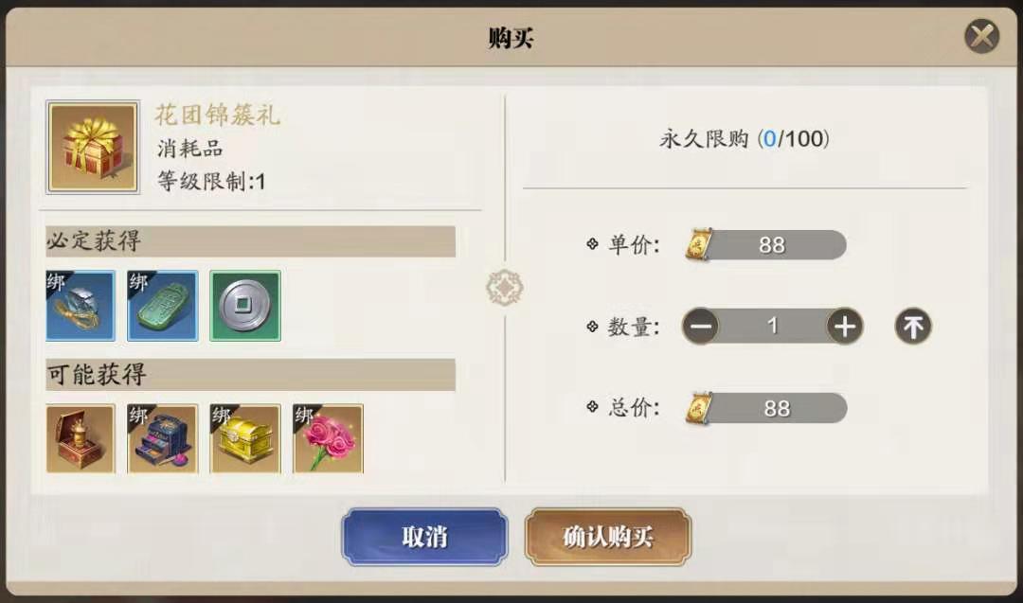The height and width of the screenshot is (603, 1023).
Task: Inspect the golden treasure chest item
Action: 245,438
